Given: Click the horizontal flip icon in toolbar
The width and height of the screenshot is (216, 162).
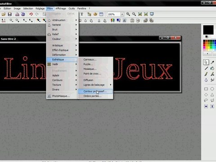Looking at the screenshot, I should (x=132, y=20).
